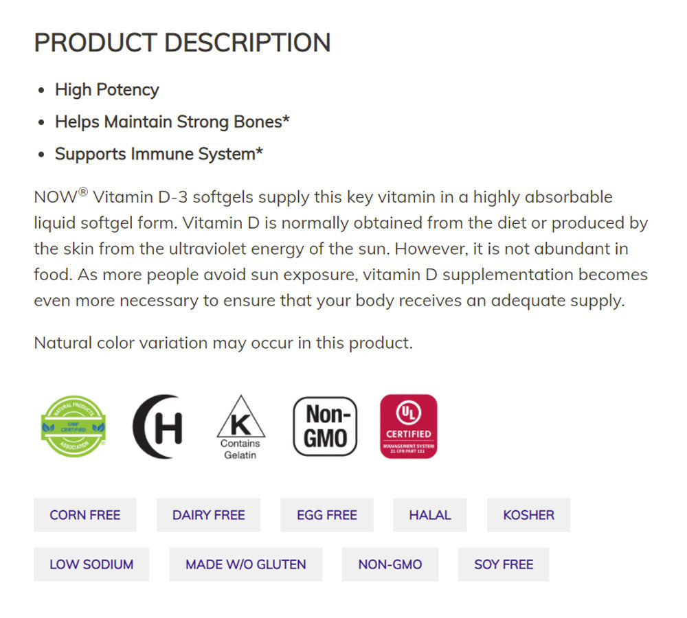
Task: Select the DAIRY FREE tag
Action: pyautogui.click(x=208, y=515)
